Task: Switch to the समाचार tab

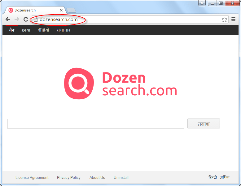Action: tap(64, 30)
